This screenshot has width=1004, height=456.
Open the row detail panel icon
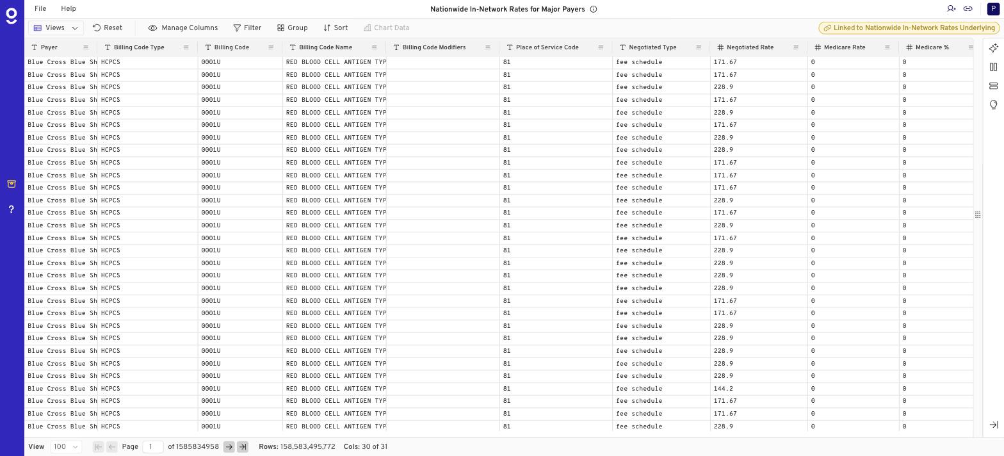click(x=994, y=86)
